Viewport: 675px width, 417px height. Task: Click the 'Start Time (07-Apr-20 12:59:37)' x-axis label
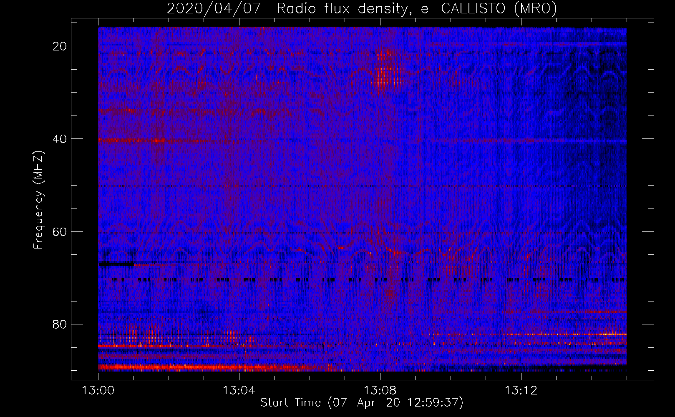pos(362,403)
